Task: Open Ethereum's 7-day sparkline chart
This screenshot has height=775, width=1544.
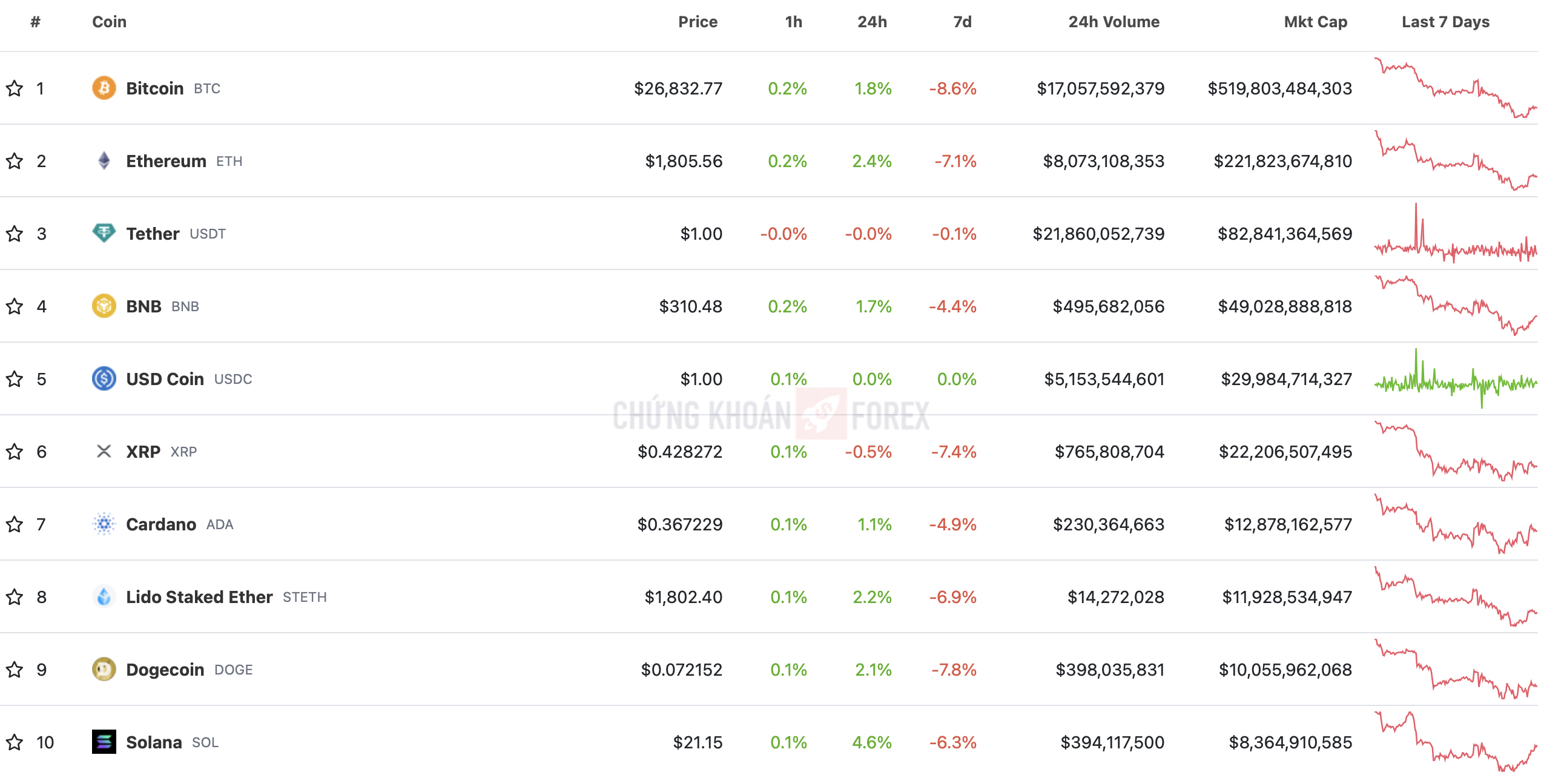Action: (1456, 160)
